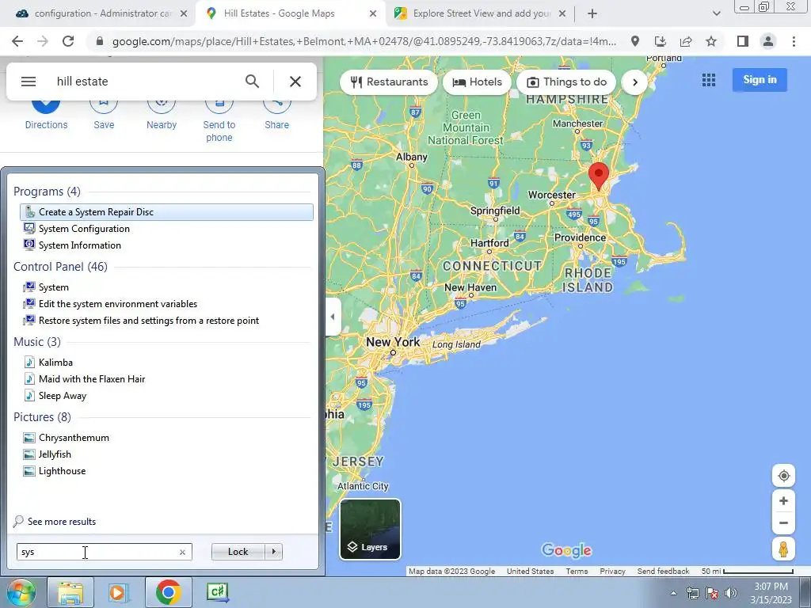Open a new browser tab
The image size is (811, 608).
(592, 13)
